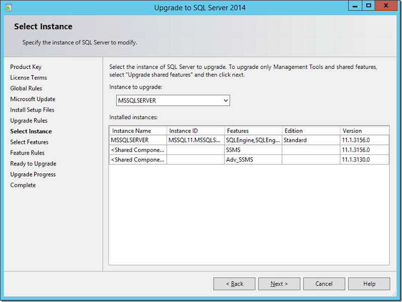
Task: Click the Back button
Action: coord(234,284)
